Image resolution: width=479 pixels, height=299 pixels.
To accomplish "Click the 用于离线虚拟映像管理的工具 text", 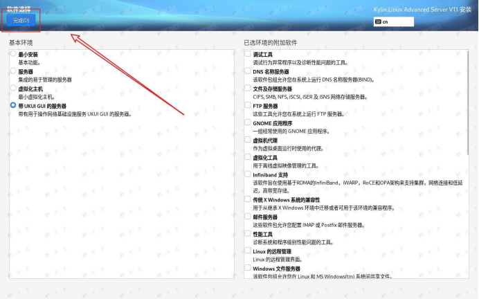I will click(286, 166).
